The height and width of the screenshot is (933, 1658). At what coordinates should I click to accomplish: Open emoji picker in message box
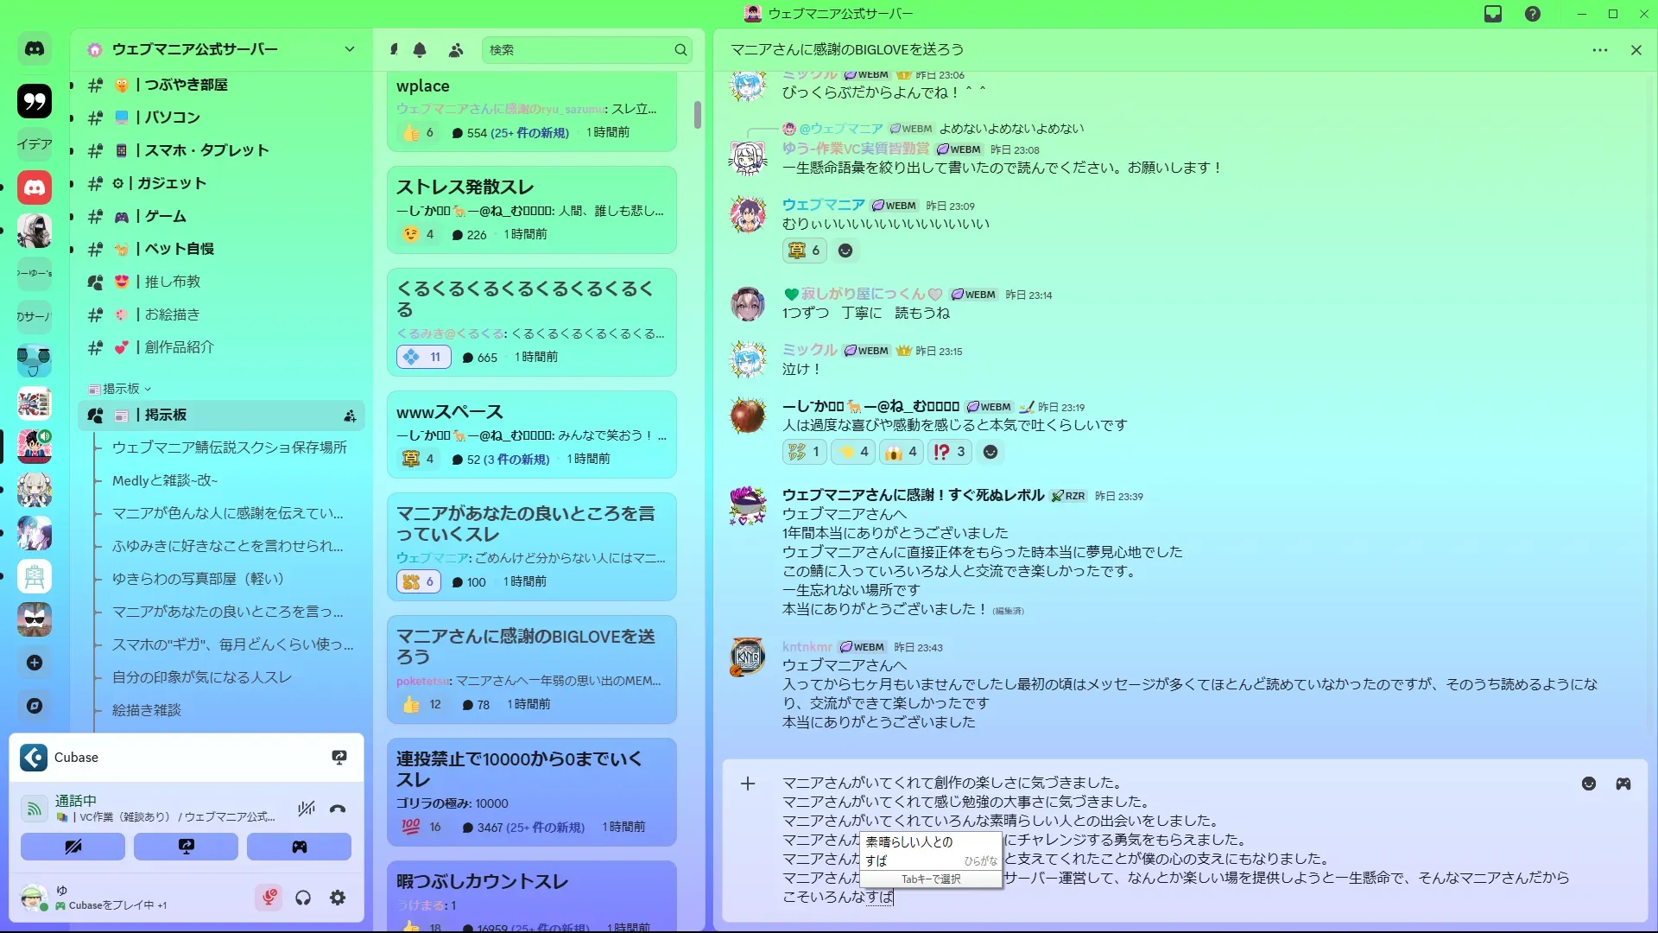coord(1588,784)
